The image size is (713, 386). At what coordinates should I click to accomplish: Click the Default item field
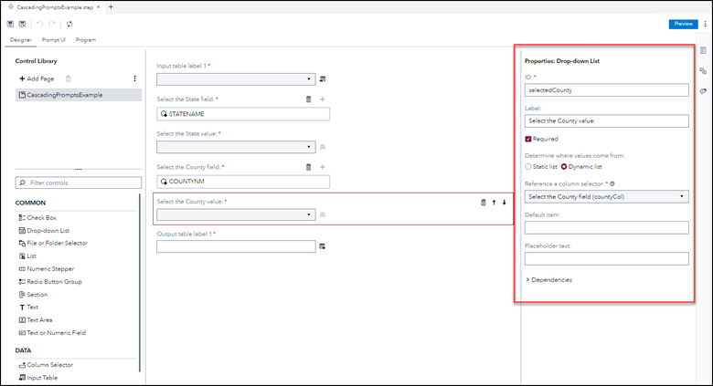click(607, 227)
